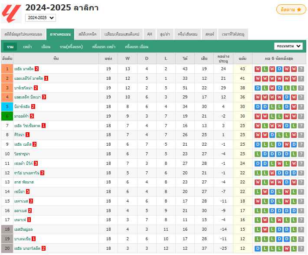
Task: Click the question mark icon in rank 5 row
Action: tap(301, 107)
